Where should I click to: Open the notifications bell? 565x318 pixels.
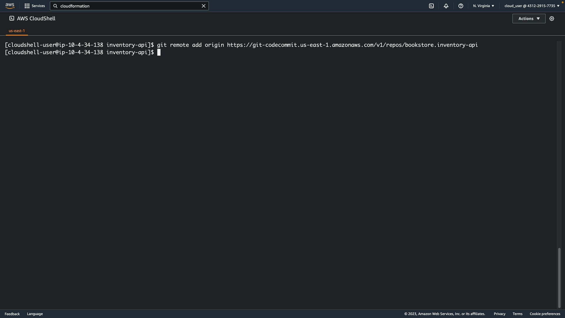(446, 6)
